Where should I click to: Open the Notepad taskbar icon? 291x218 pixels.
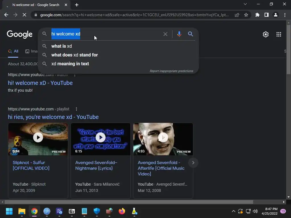pos(84,211)
